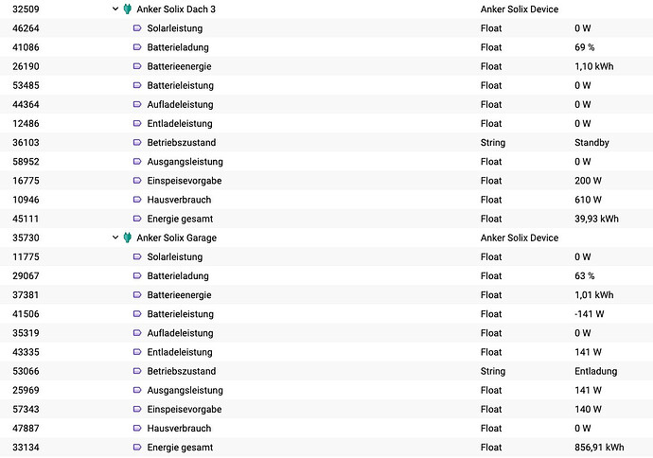Collapse the Anker Solix Dach 3 node

point(115,9)
